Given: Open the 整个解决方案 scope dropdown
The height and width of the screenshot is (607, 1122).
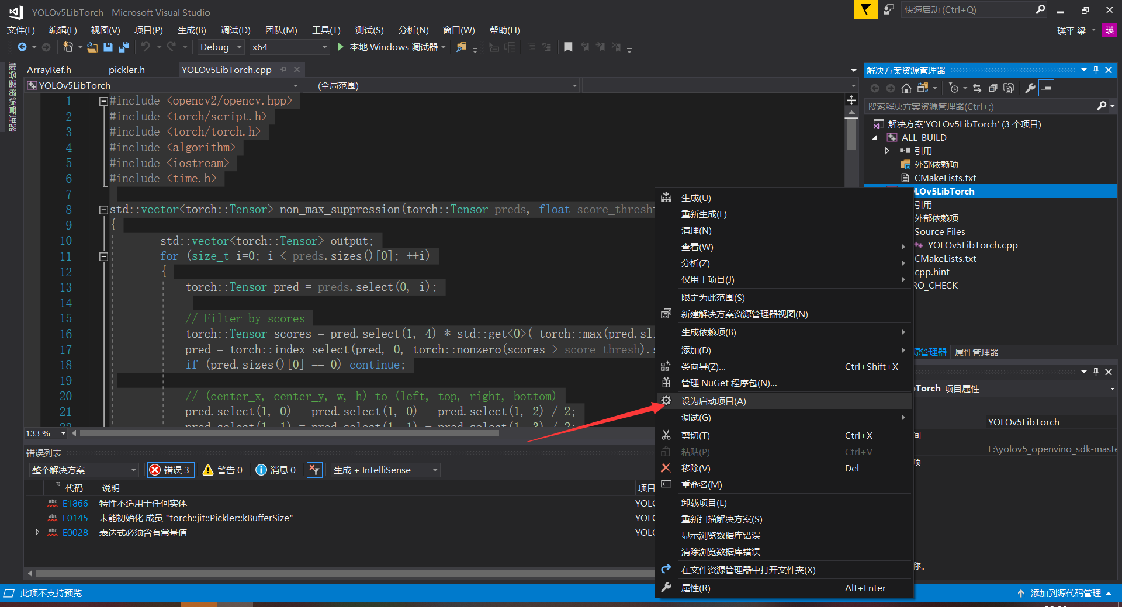Looking at the screenshot, I should pos(84,470).
